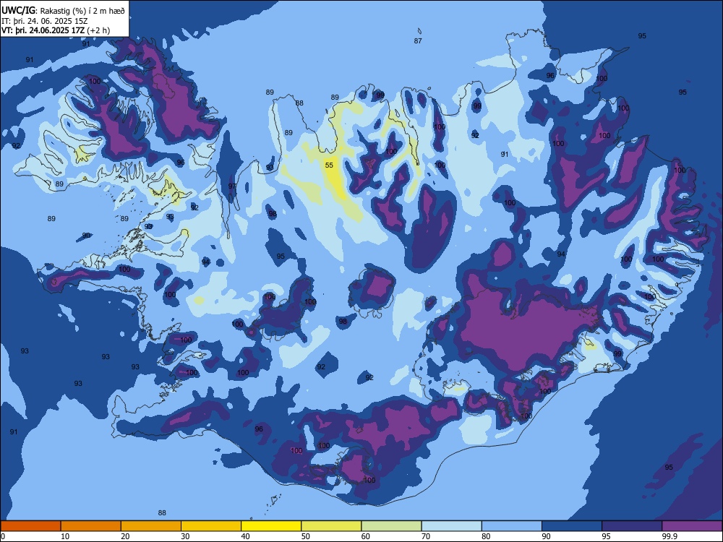Select the purple above-99.9 legend swatch
723x542 pixels.
pos(692,526)
